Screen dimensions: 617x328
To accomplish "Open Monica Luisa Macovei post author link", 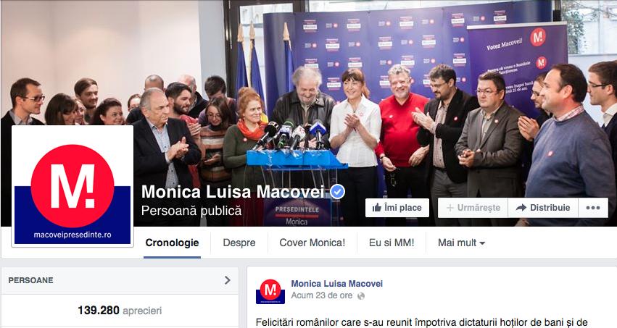I will click(x=337, y=284).
